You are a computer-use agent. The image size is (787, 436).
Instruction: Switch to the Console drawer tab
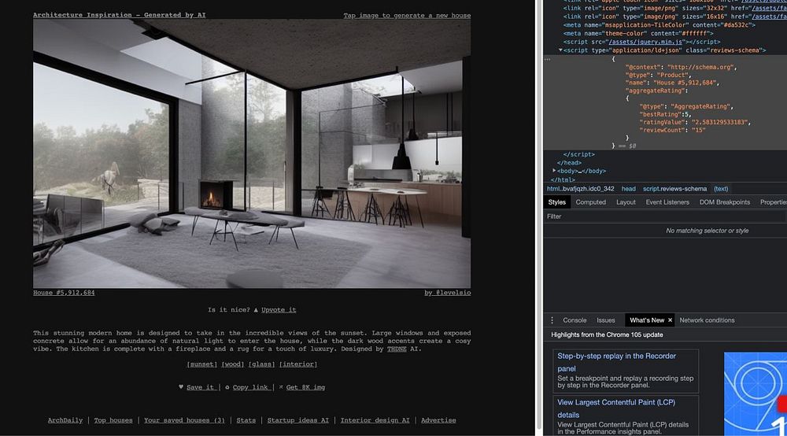pyautogui.click(x=575, y=320)
